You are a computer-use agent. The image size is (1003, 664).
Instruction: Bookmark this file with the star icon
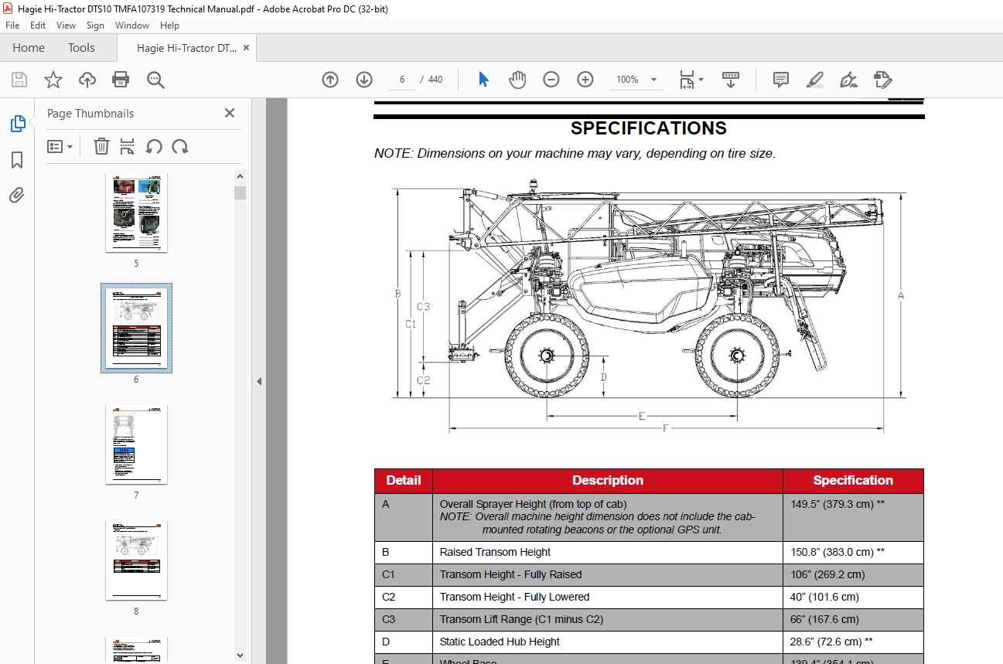point(53,80)
